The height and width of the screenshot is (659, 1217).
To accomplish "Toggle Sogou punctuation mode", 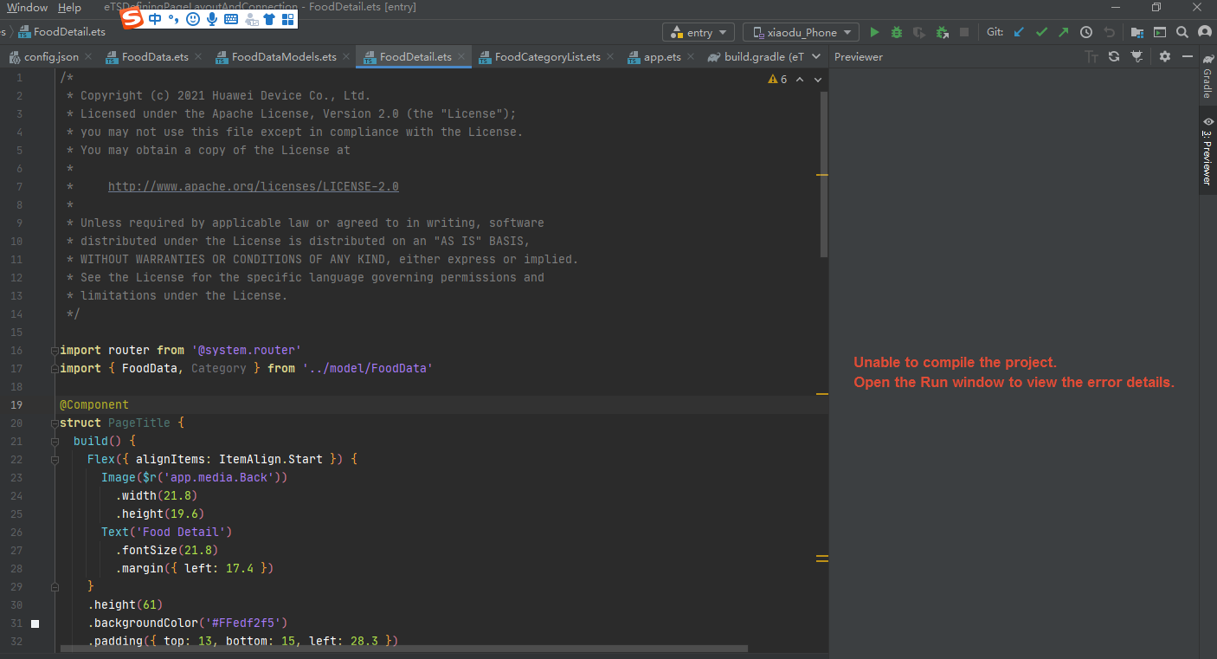I will pyautogui.click(x=173, y=19).
